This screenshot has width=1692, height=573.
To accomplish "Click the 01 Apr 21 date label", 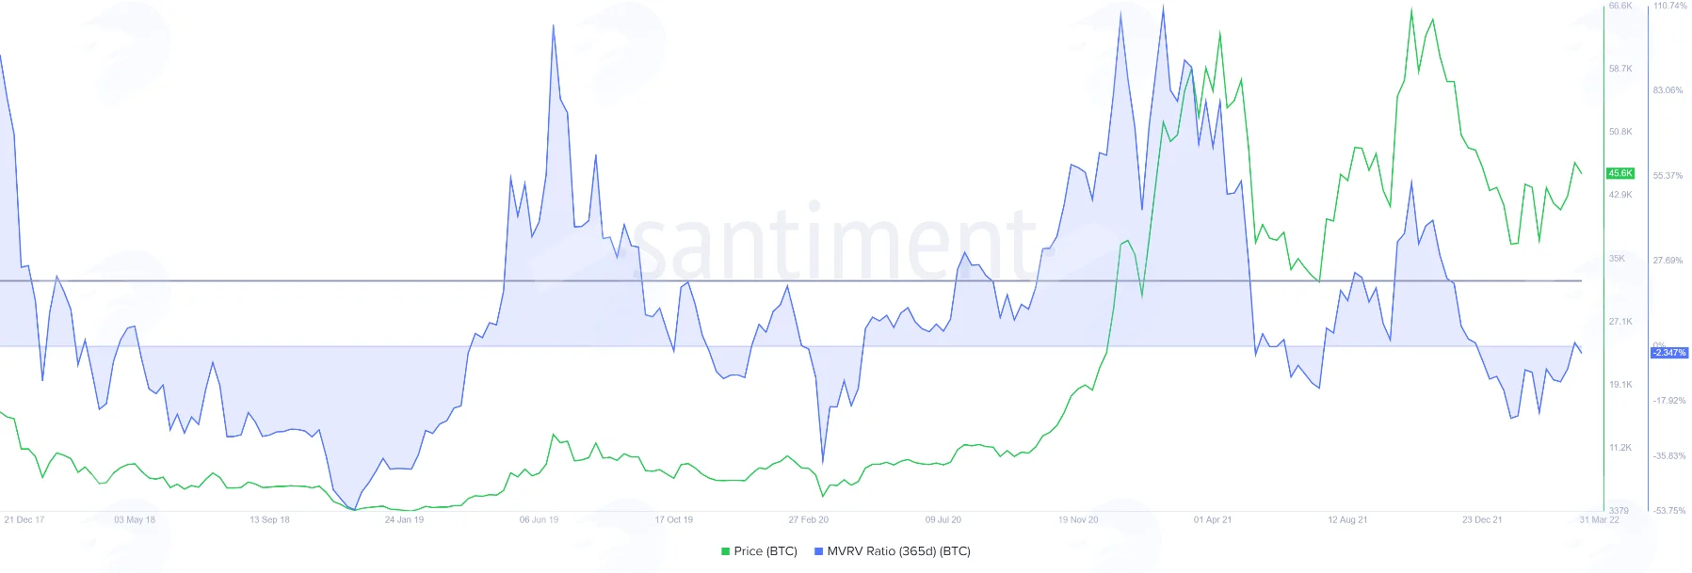I will (x=1213, y=519).
